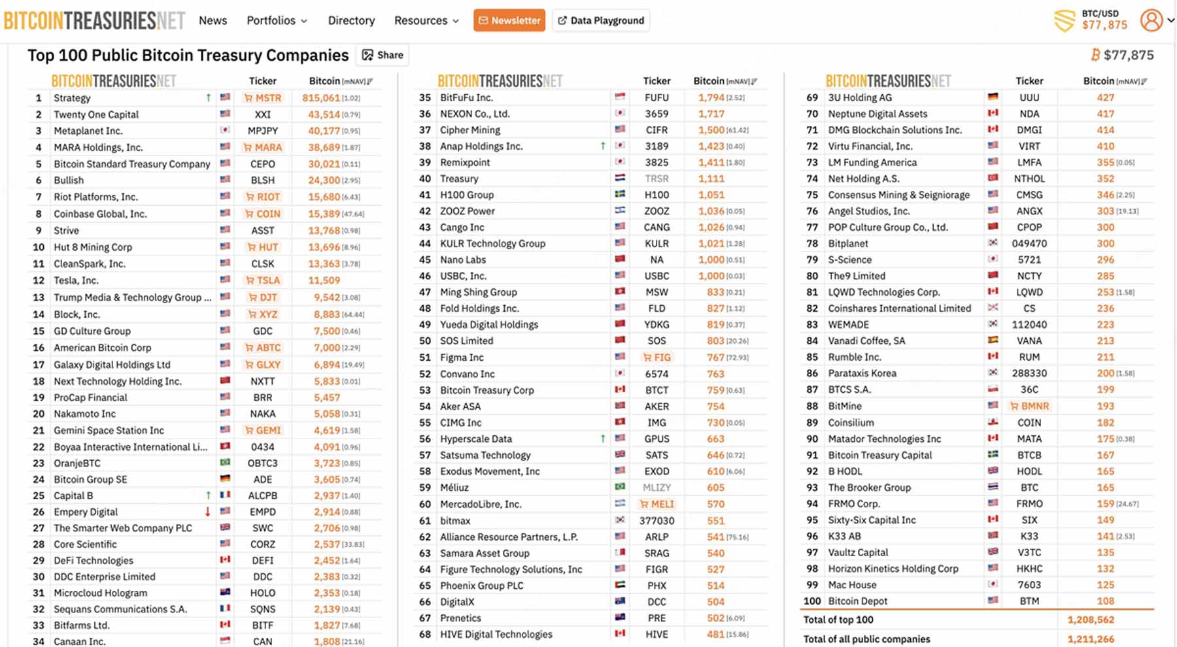Open the Twenty One Capital company page
1177x647 pixels.
click(96, 114)
